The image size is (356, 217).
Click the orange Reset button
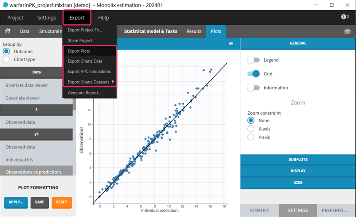click(x=61, y=202)
